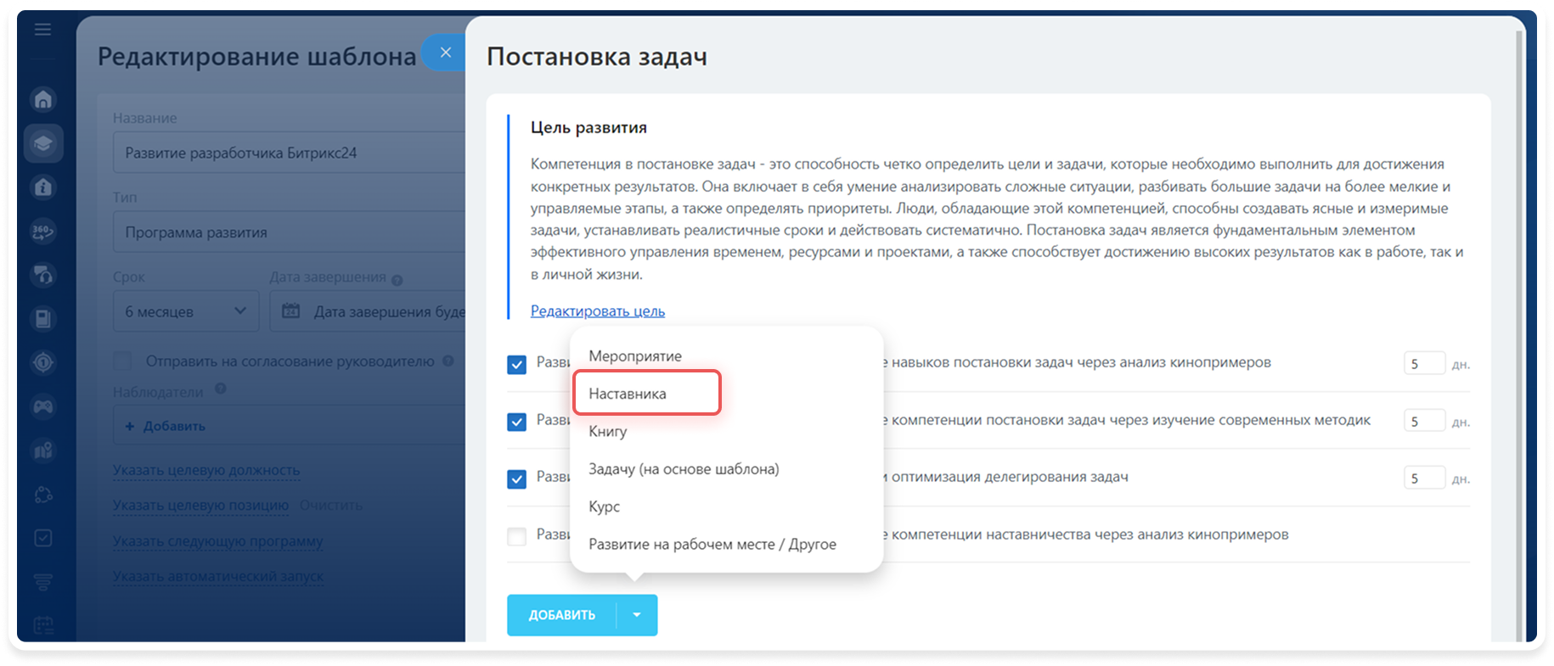Click the blue ДОБАВИТЬ button
The width and height of the screenshot is (1554, 666).
click(x=562, y=615)
